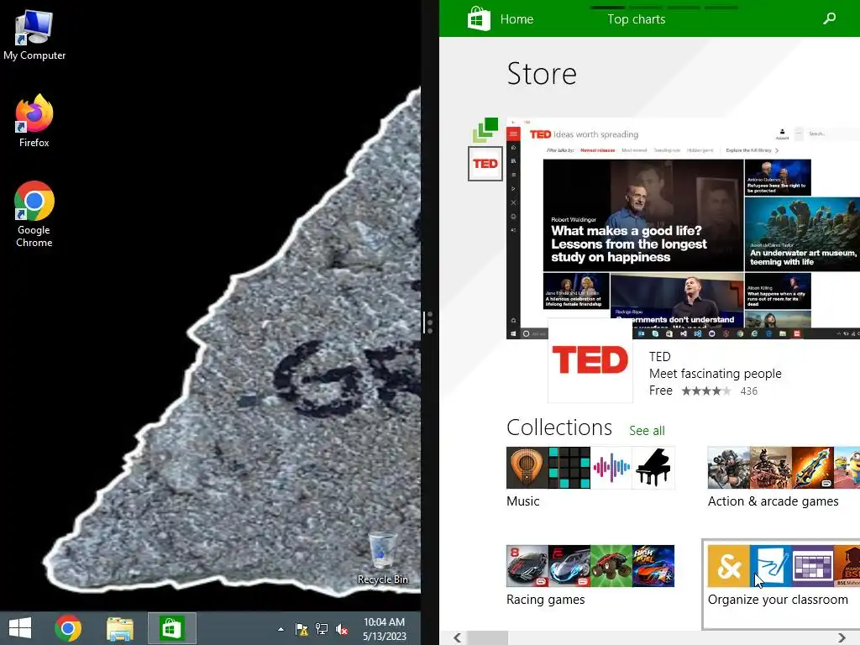860x645 pixels.
Task: Open the teal grid app icon in Music
Action: point(569,468)
